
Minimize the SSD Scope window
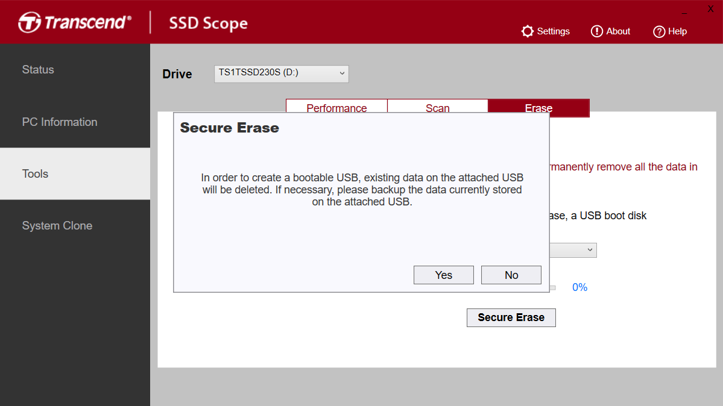(x=684, y=13)
